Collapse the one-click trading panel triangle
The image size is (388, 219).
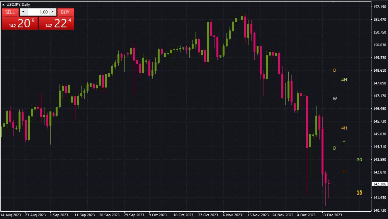pyautogui.click(x=3, y=5)
